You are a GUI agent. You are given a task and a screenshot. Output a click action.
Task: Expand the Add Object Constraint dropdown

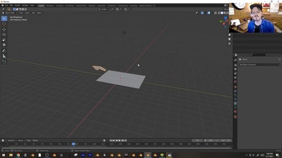(x=260, y=65)
